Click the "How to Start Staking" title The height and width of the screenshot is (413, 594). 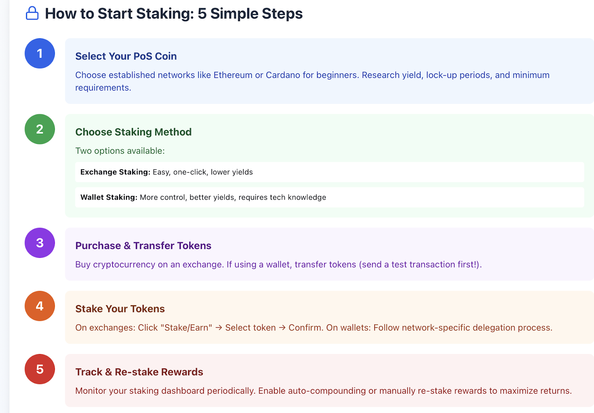pos(174,14)
